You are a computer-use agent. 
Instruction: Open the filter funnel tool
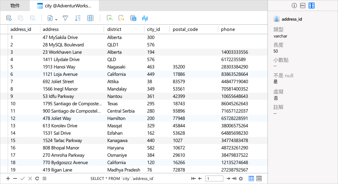point(65,18)
